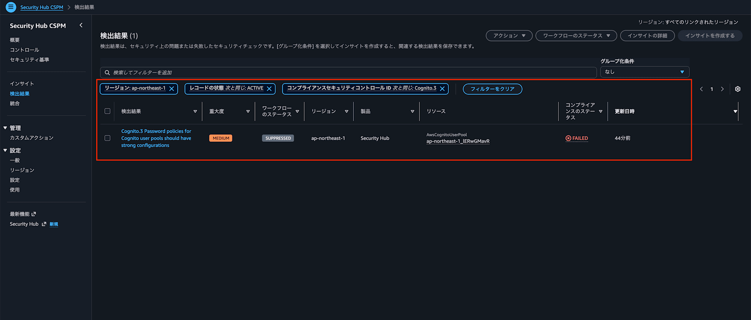The image size is (751, 320).
Task: Open コントロール in the sidebar
Action: pyautogui.click(x=24, y=50)
